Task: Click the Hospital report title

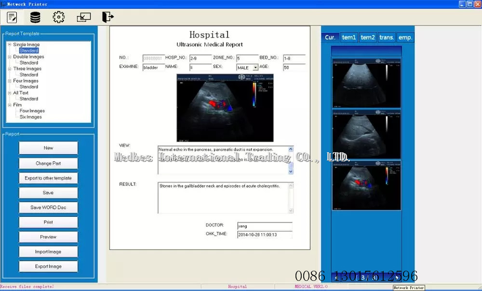Action: [x=209, y=34]
